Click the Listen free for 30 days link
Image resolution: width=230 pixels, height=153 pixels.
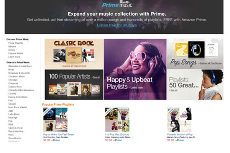pyautogui.click(x=117, y=25)
